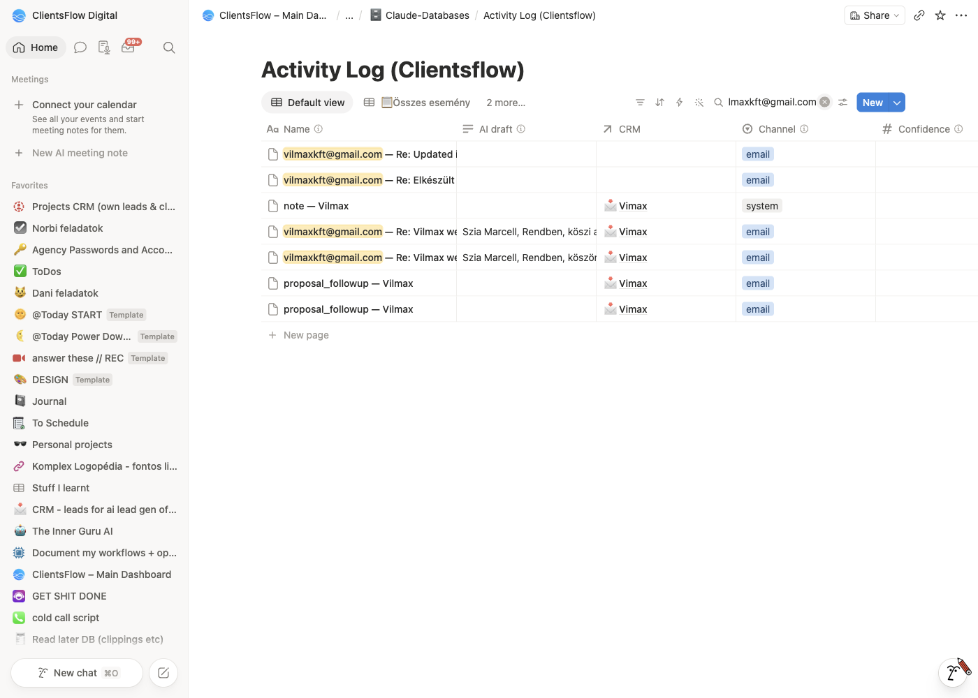This screenshot has width=978, height=698.
Task: Click the New button to add an entry
Action: click(x=873, y=103)
